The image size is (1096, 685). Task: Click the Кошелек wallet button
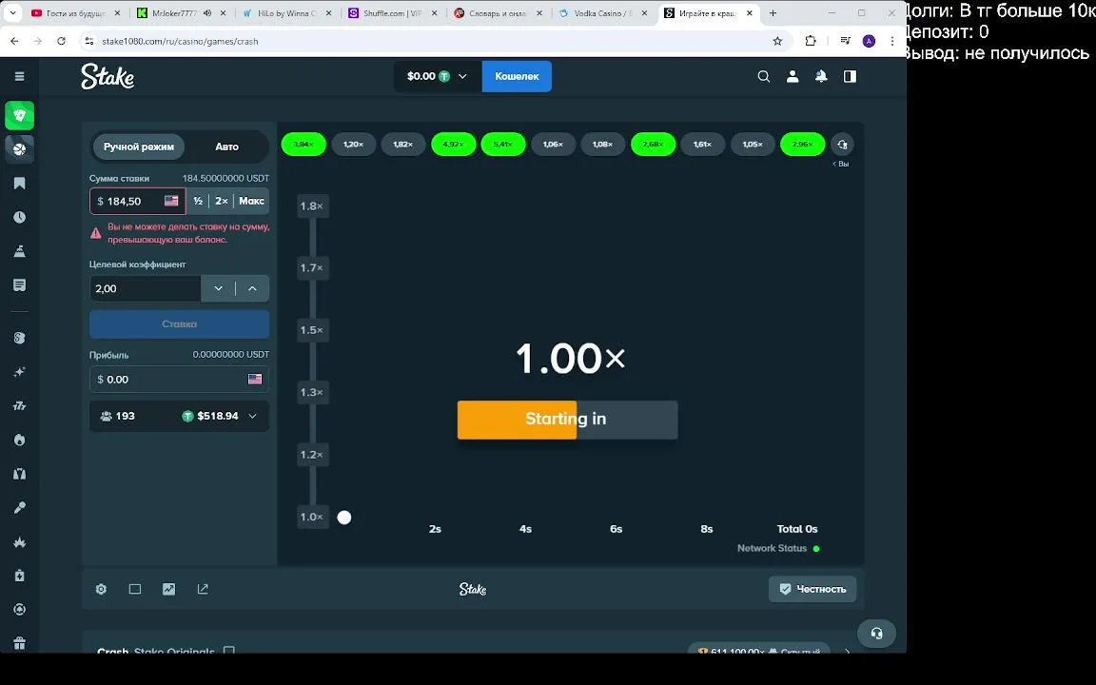coord(517,76)
